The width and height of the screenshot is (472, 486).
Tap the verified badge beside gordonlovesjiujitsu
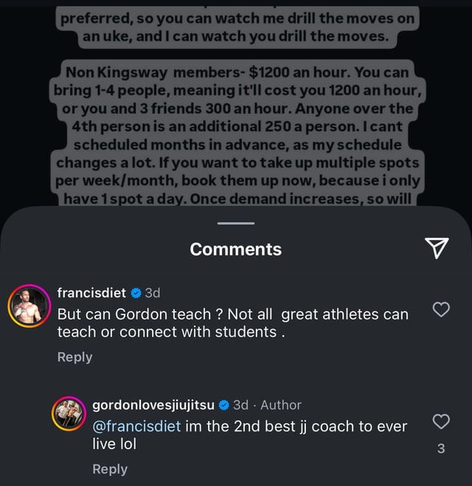[x=223, y=405]
